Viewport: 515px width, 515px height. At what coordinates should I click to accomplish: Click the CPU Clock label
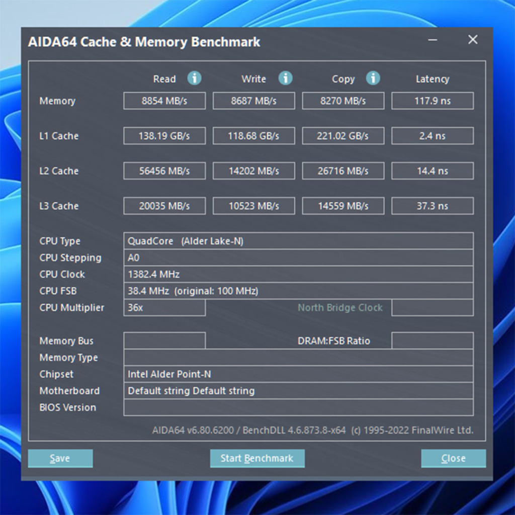pos(62,274)
